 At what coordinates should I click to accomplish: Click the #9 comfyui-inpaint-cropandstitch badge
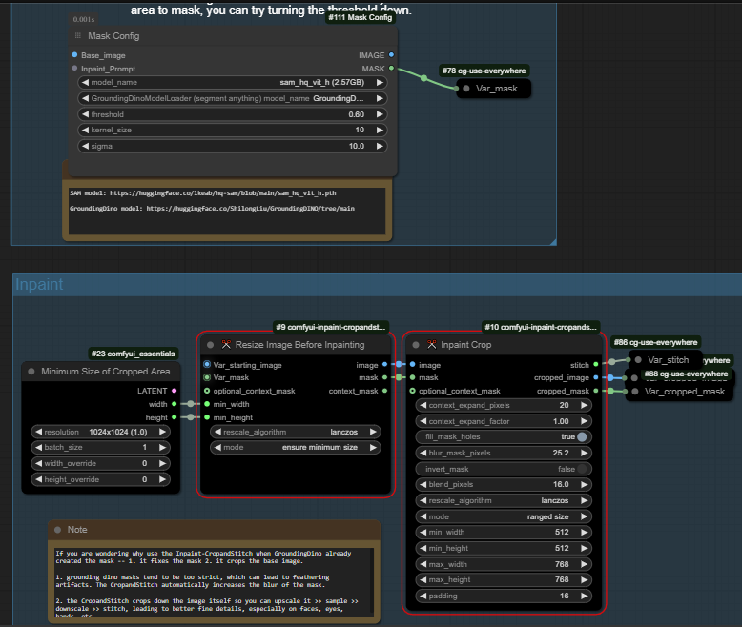point(331,327)
